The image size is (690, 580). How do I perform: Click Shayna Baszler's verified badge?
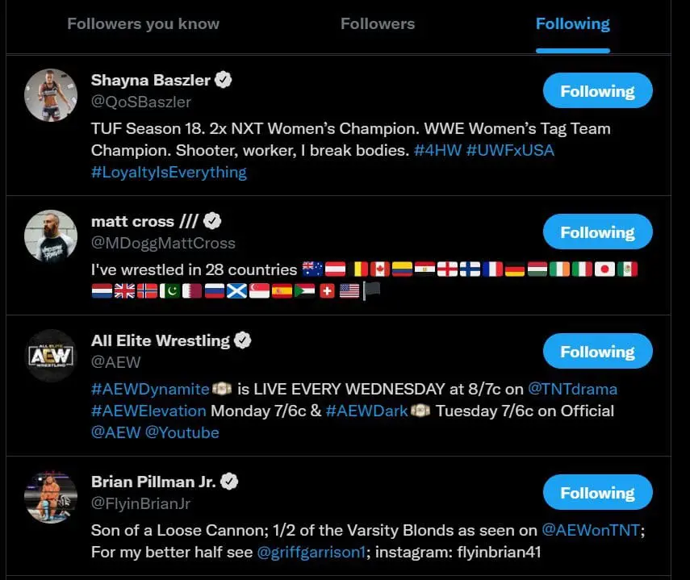(x=224, y=80)
